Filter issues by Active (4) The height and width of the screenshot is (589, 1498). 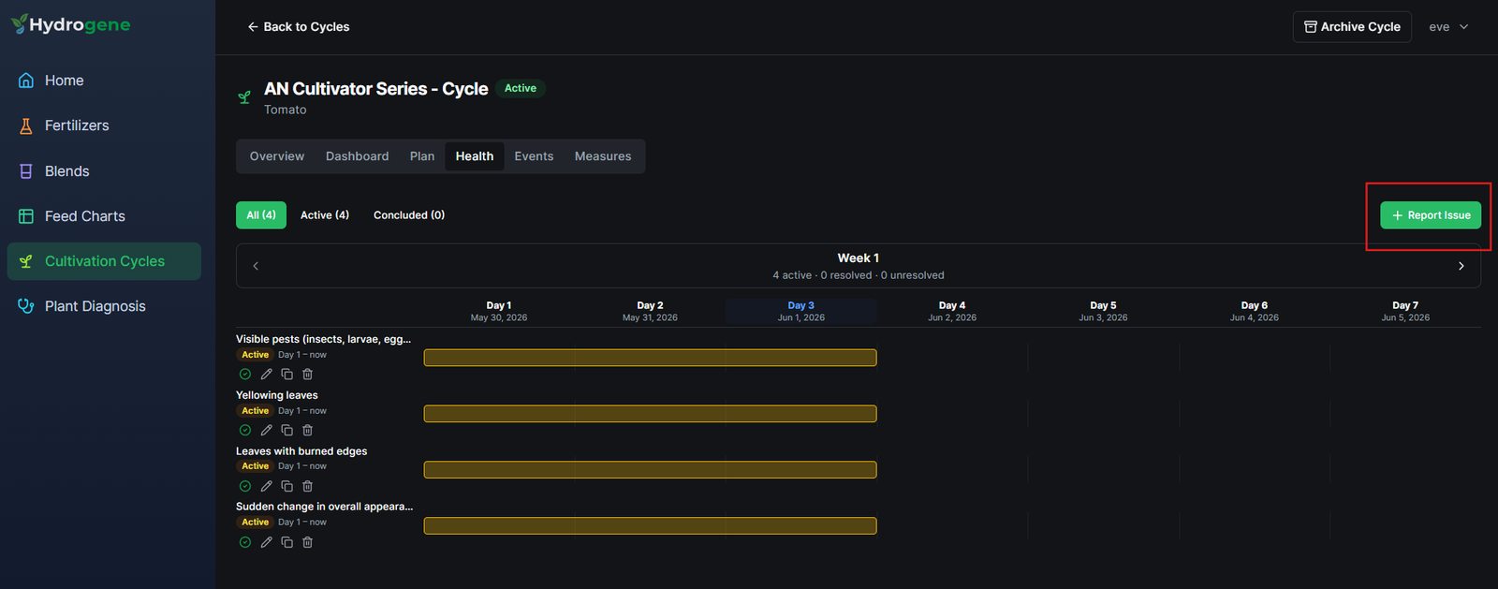coord(325,215)
